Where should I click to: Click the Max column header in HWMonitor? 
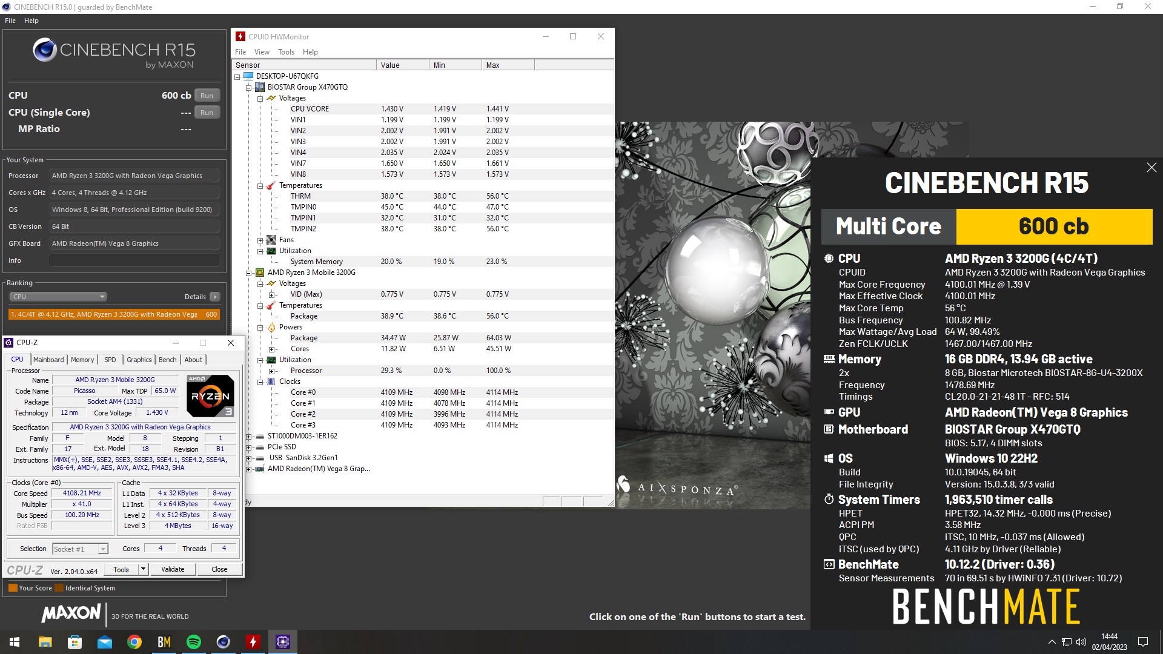(508, 65)
